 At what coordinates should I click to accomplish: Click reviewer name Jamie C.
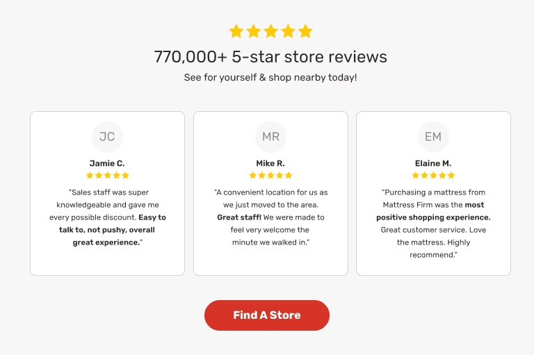tap(107, 163)
